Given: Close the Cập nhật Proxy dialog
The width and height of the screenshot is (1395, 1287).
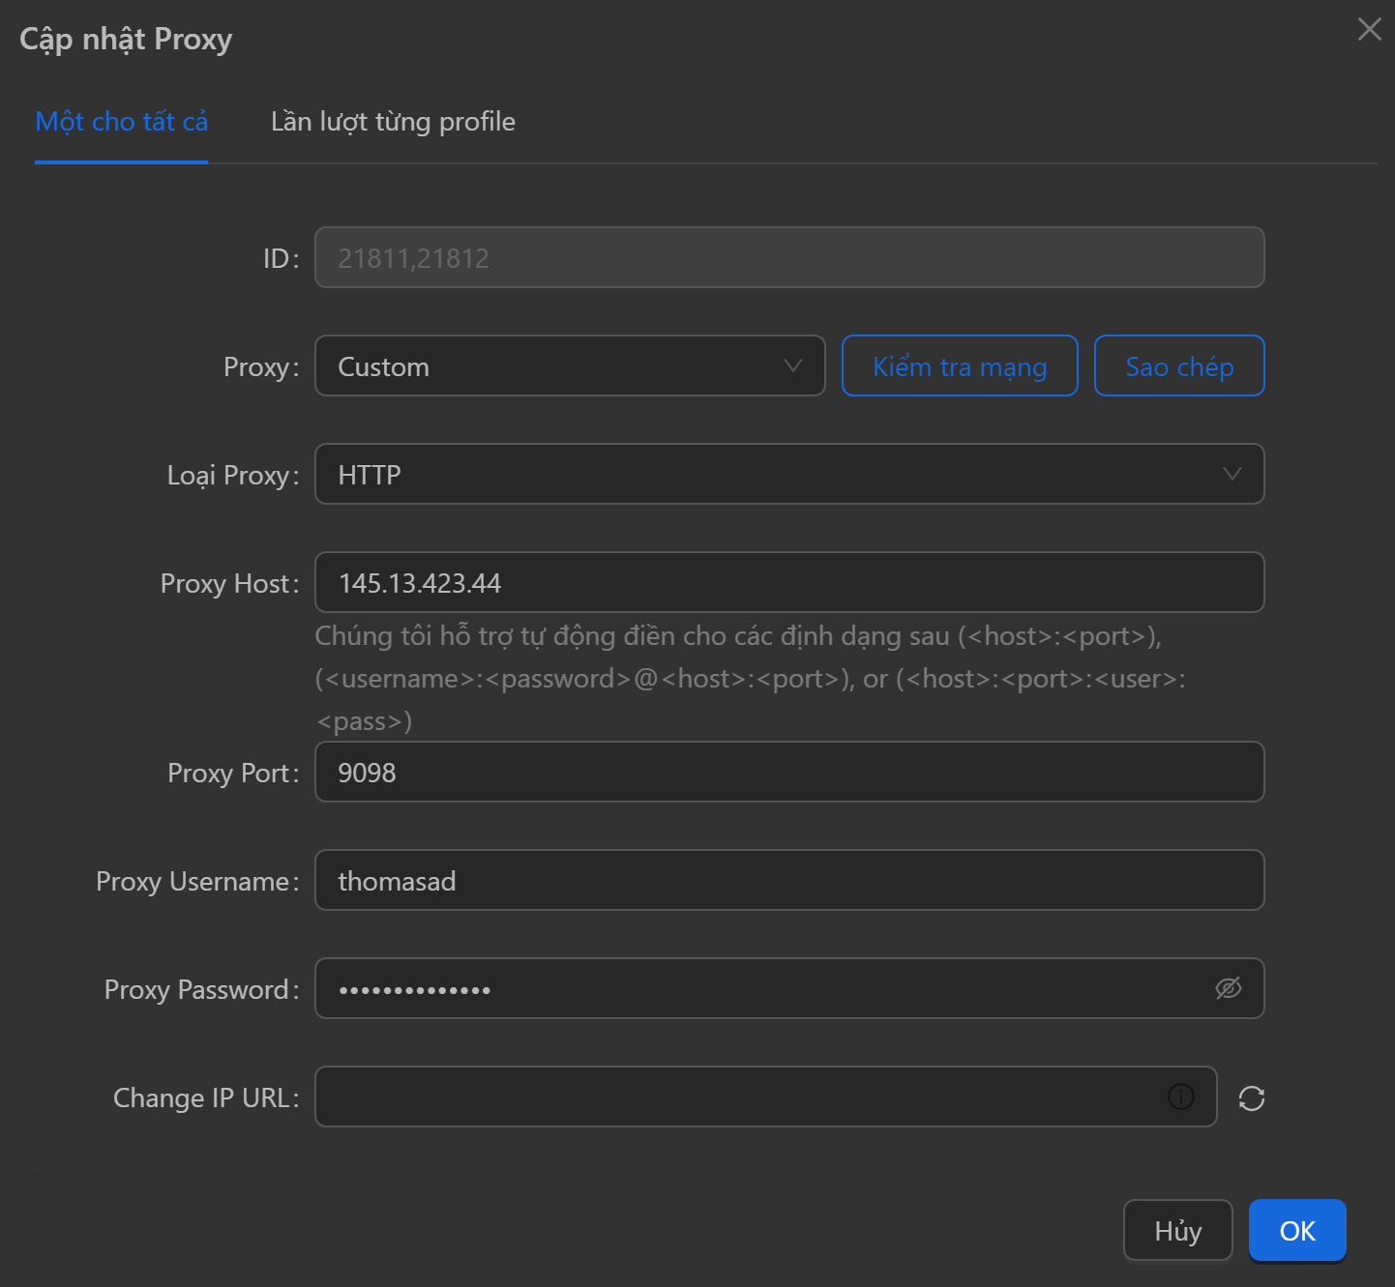Looking at the screenshot, I should (x=1369, y=29).
